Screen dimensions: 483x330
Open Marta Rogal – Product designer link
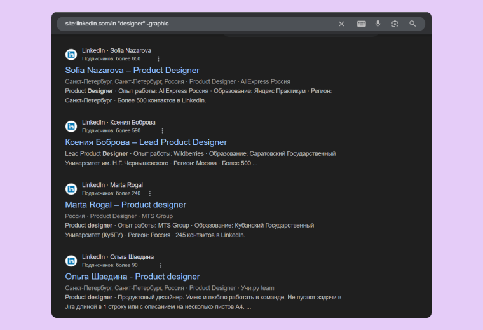(125, 205)
